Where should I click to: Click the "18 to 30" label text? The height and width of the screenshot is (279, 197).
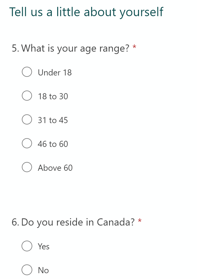[53, 96]
